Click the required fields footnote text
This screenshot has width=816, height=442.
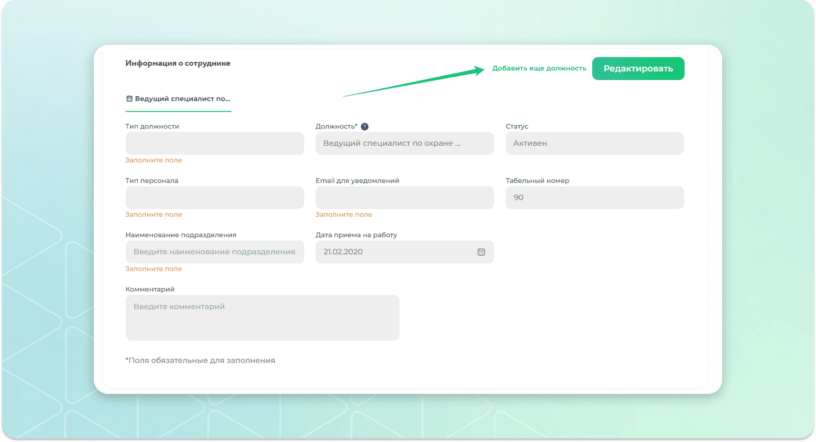point(200,361)
